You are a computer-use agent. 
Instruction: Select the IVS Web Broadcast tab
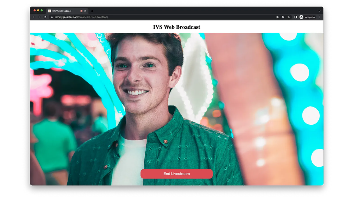click(63, 11)
